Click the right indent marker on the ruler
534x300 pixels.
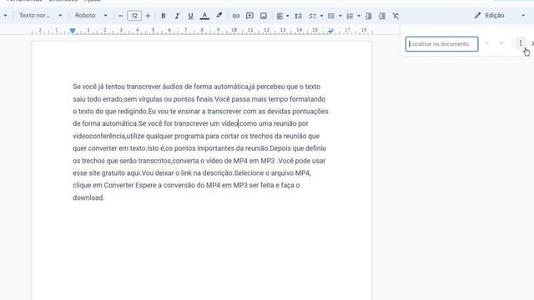[330, 32]
